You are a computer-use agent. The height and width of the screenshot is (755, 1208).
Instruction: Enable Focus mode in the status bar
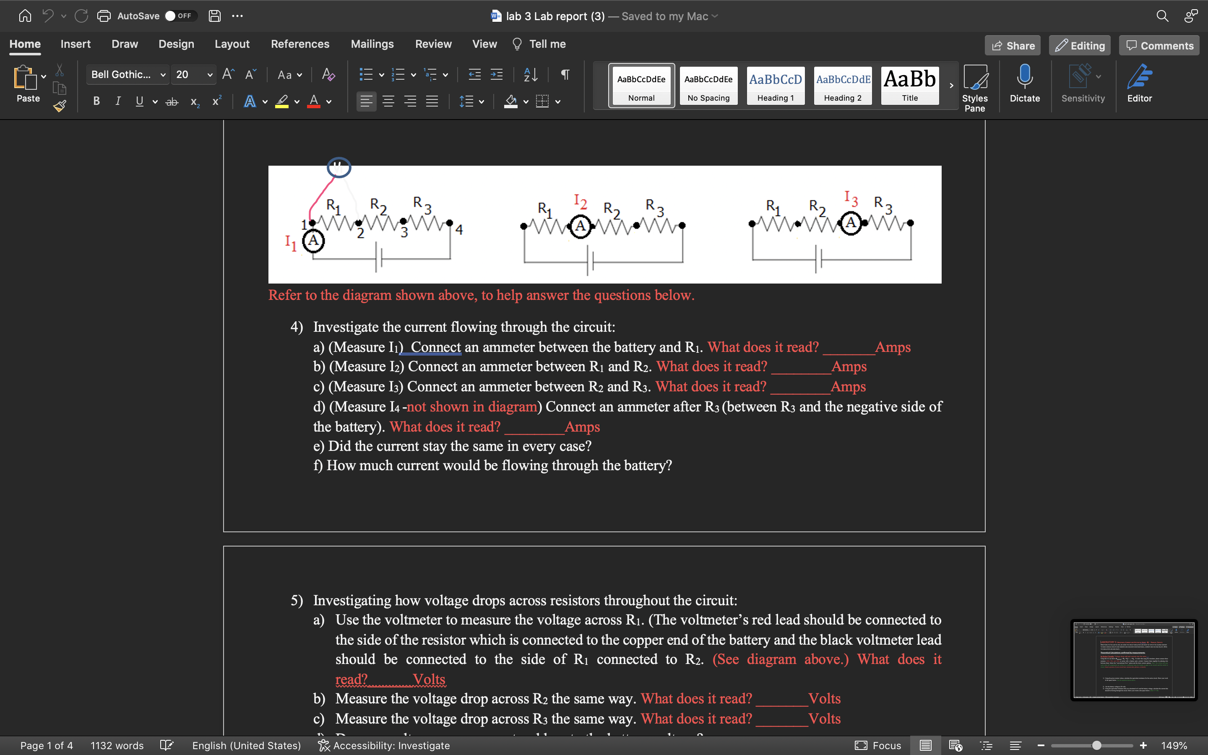pyautogui.click(x=879, y=745)
